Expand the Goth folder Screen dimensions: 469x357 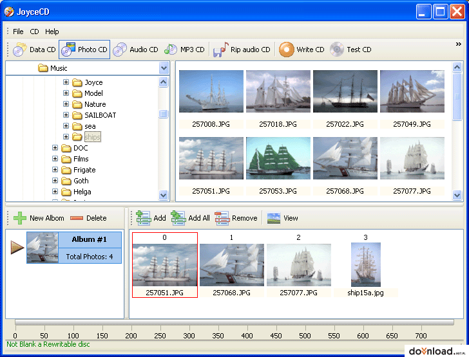[55, 181]
